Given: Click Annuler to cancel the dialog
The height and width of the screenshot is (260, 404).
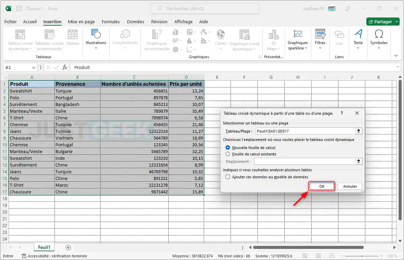Looking at the screenshot, I should pyautogui.click(x=350, y=186).
